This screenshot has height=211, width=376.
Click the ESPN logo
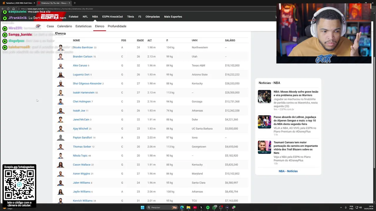click(x=49, y=16)
